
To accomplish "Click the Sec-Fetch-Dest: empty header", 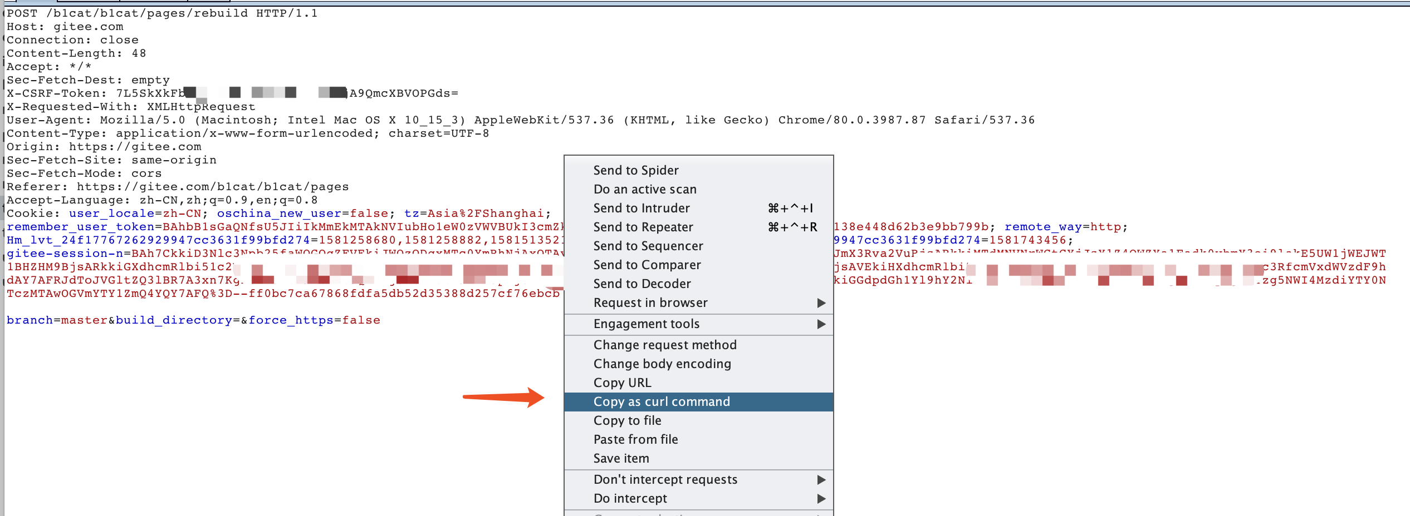I will pyautogui.click(x=88, y=80).
